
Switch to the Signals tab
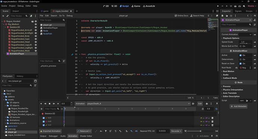pyautogui.click(x=238, y=11)
